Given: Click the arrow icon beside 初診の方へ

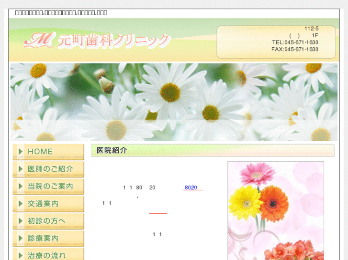Looking at the screenshot, I should click(21, 221).
